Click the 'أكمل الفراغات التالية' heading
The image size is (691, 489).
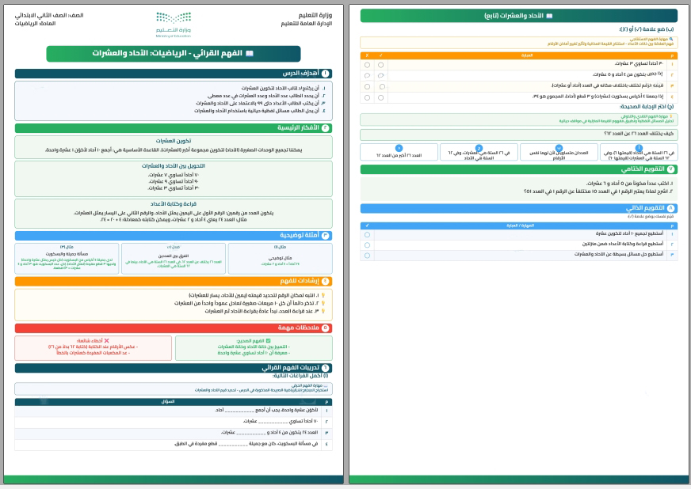click(x=300, y=375)
